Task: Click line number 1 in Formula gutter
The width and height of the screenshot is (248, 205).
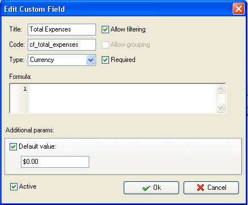Action: (25, 88)
